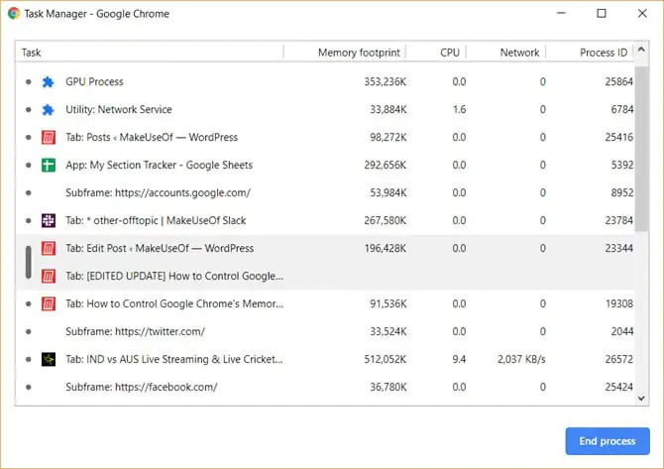Click the scrollbar down arrow
664x469 pixels.
[x=642, y=396]
